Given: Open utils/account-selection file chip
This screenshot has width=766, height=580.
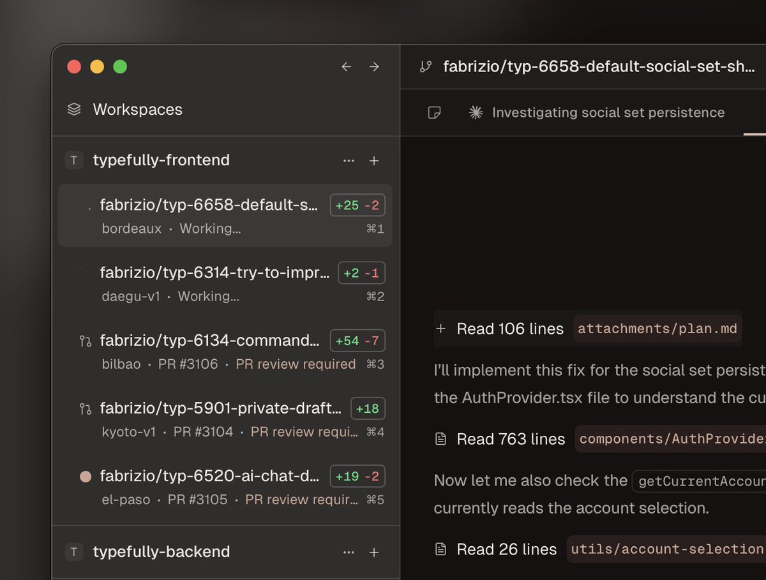Looking at the screenshot, I should point(666,549).
